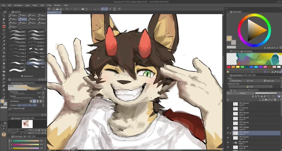Click the main color tan swatch under color wheel
Viewport: 282px width, 151px height.
coord(229,38)
